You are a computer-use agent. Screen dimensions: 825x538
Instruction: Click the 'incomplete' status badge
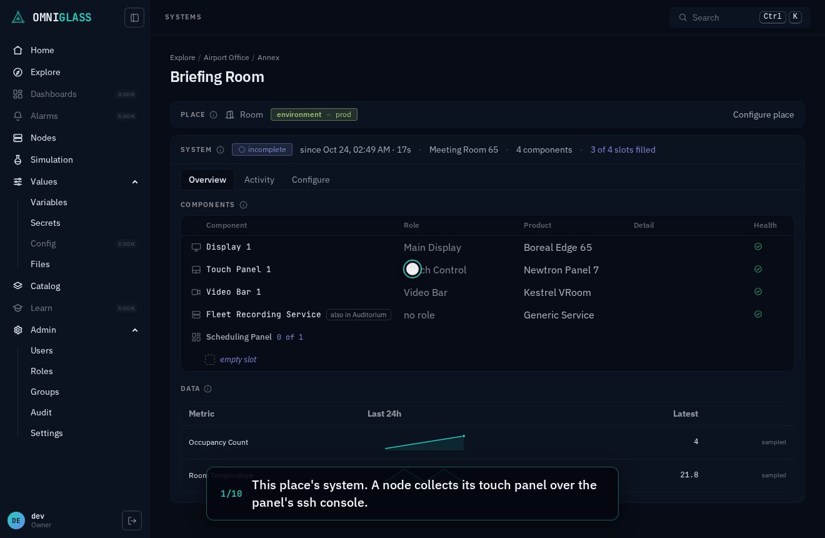[x=262, y=150]
